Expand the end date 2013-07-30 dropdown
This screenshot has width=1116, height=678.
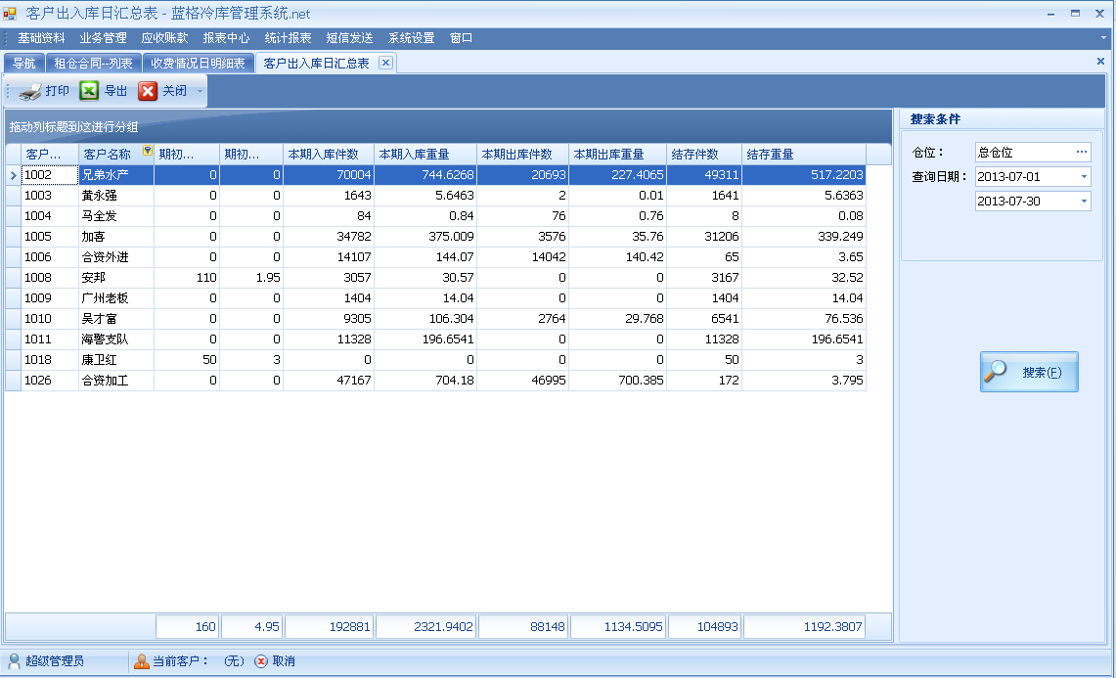tap(1084, 202)
